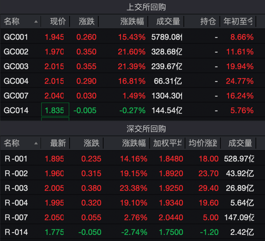Sort 深交所回购 by 最新 column header
265x241 pixels.
point(58,143)
